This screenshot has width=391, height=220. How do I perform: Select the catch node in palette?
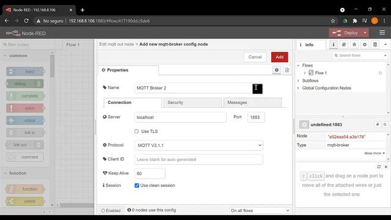pos(25,108)
